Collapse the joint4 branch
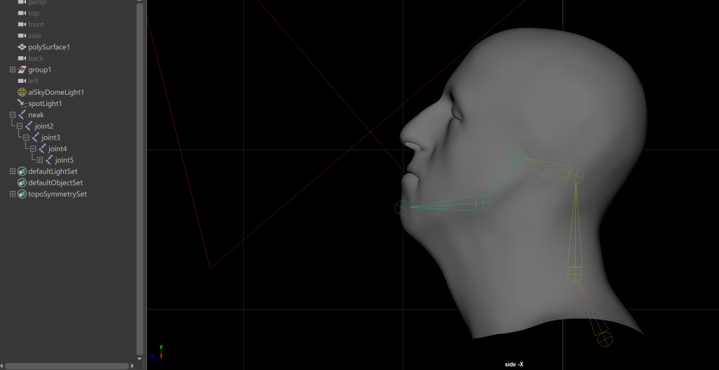Viewport: 719px width, 370px height. [x=33, y=149]
